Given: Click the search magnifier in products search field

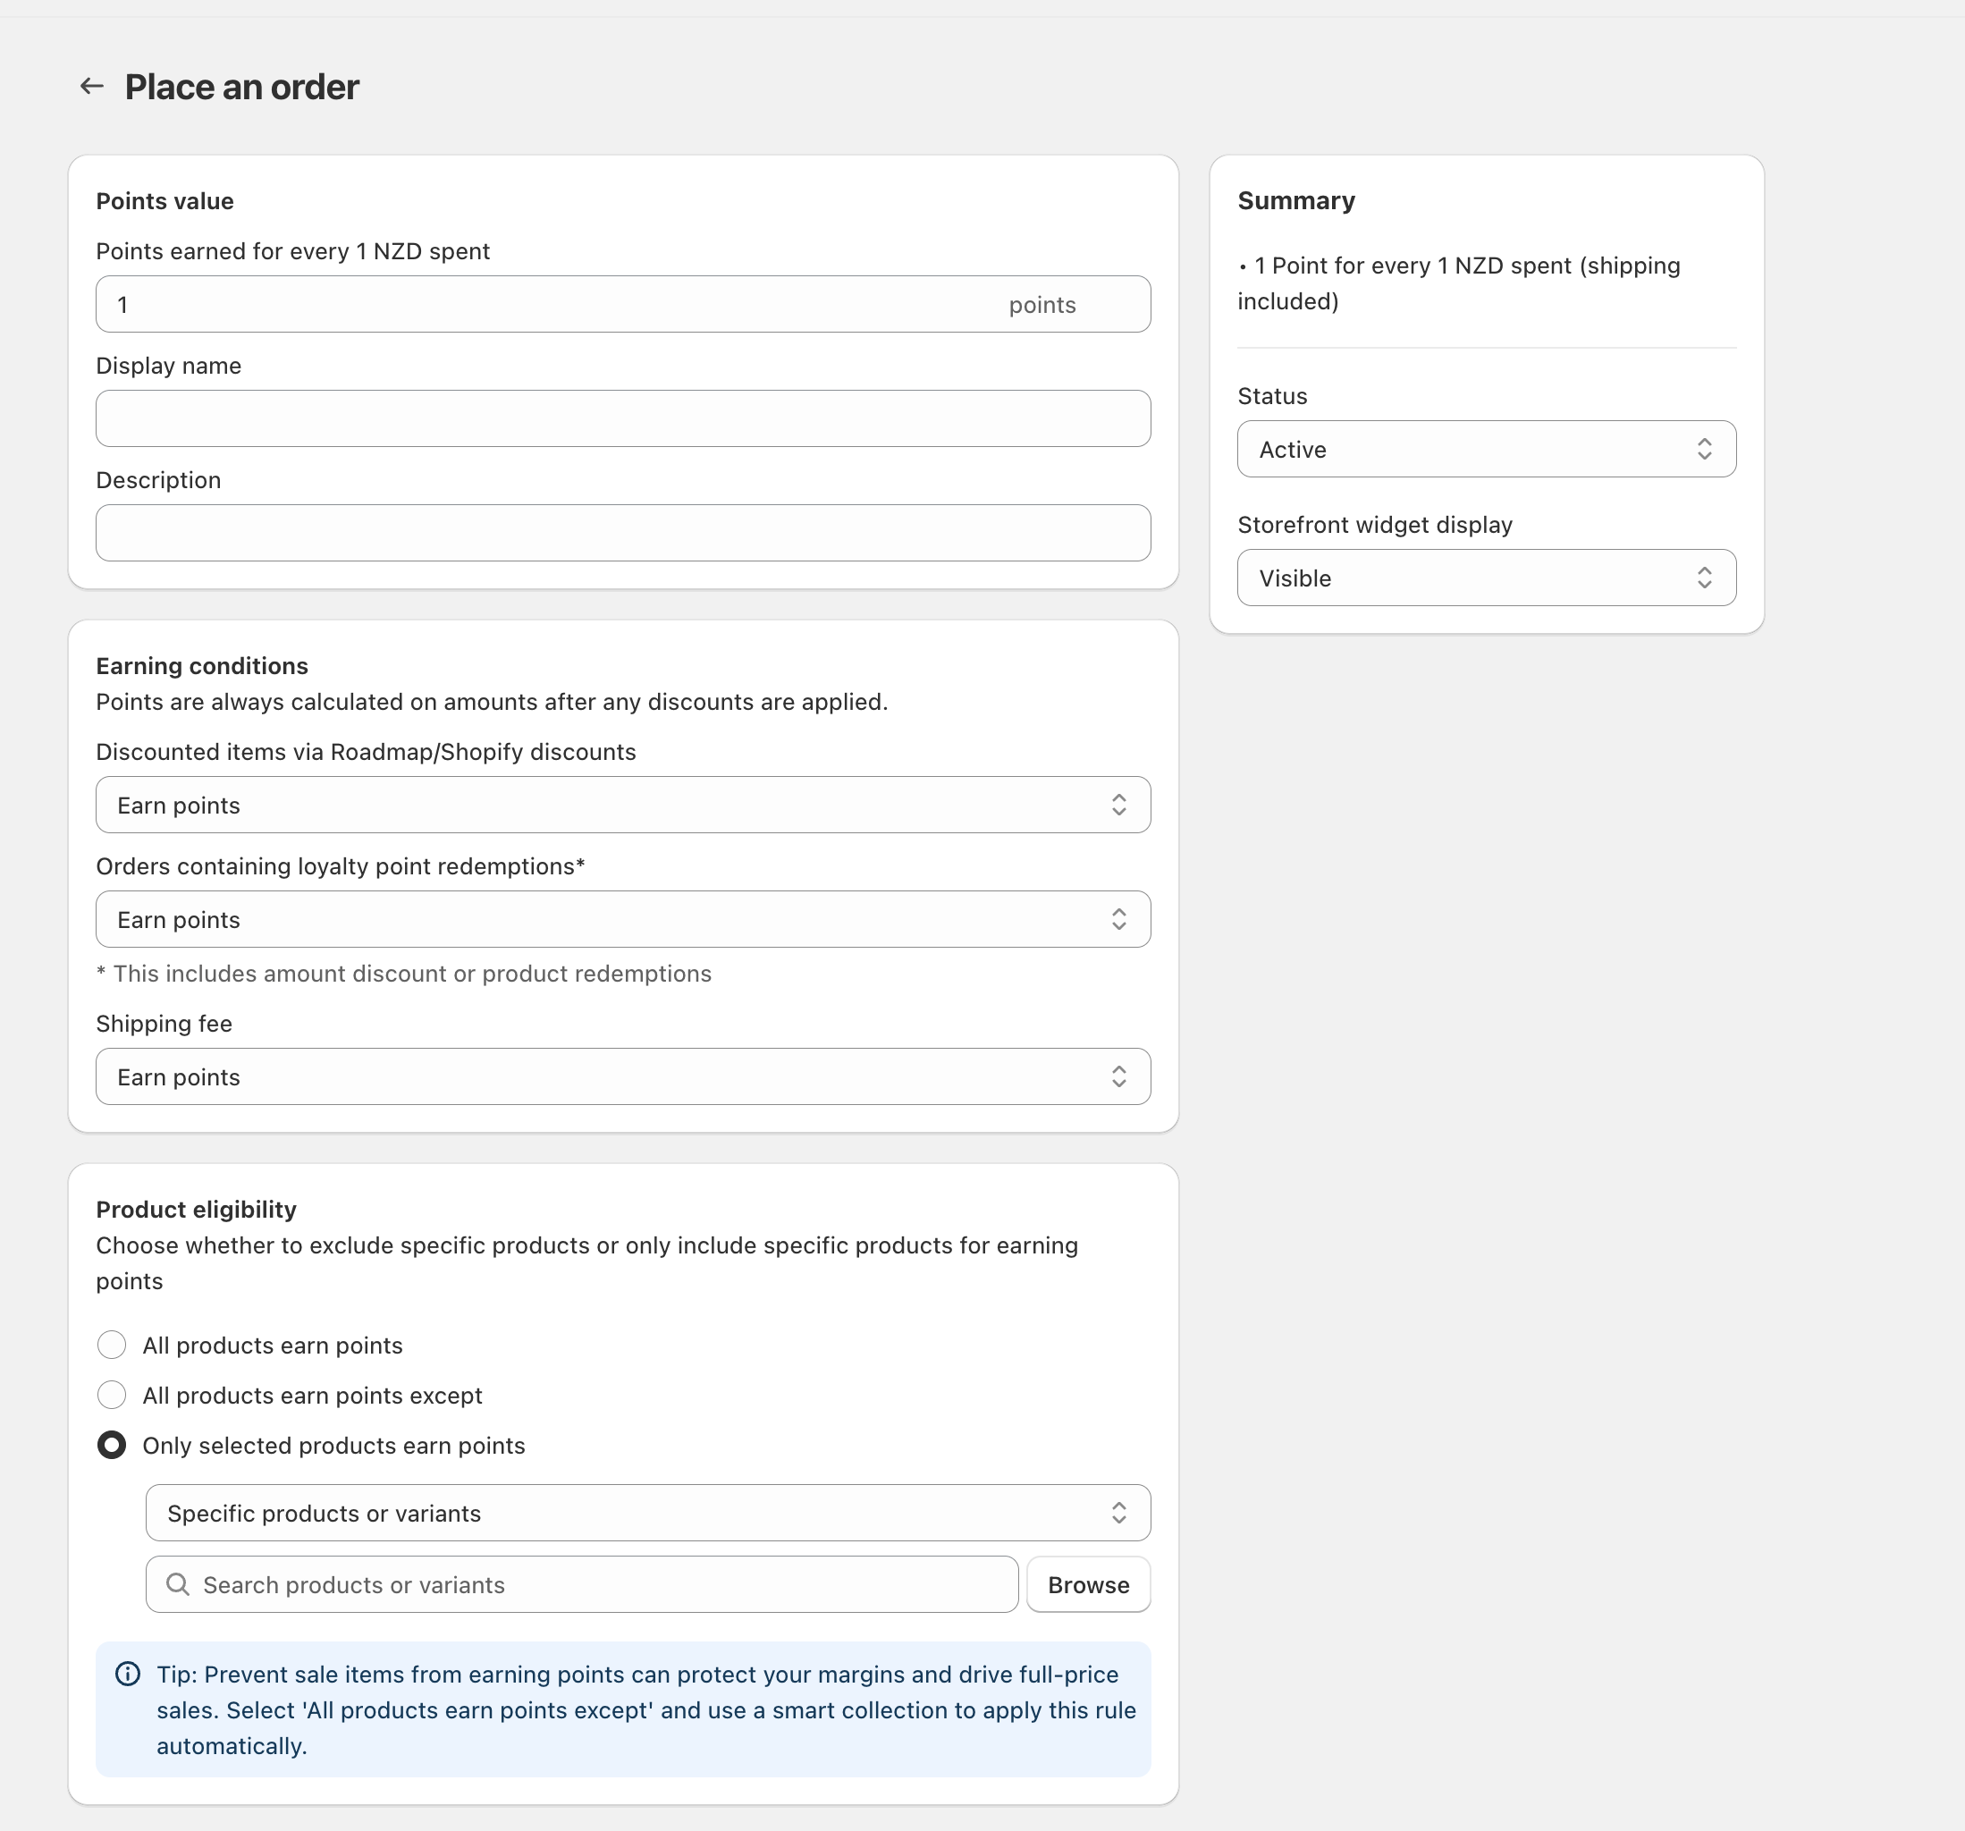Looking at the screenshot, I should point(179,1584).
